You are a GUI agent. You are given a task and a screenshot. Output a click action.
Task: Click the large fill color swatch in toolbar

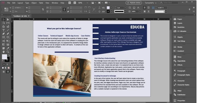click(4, 57)
